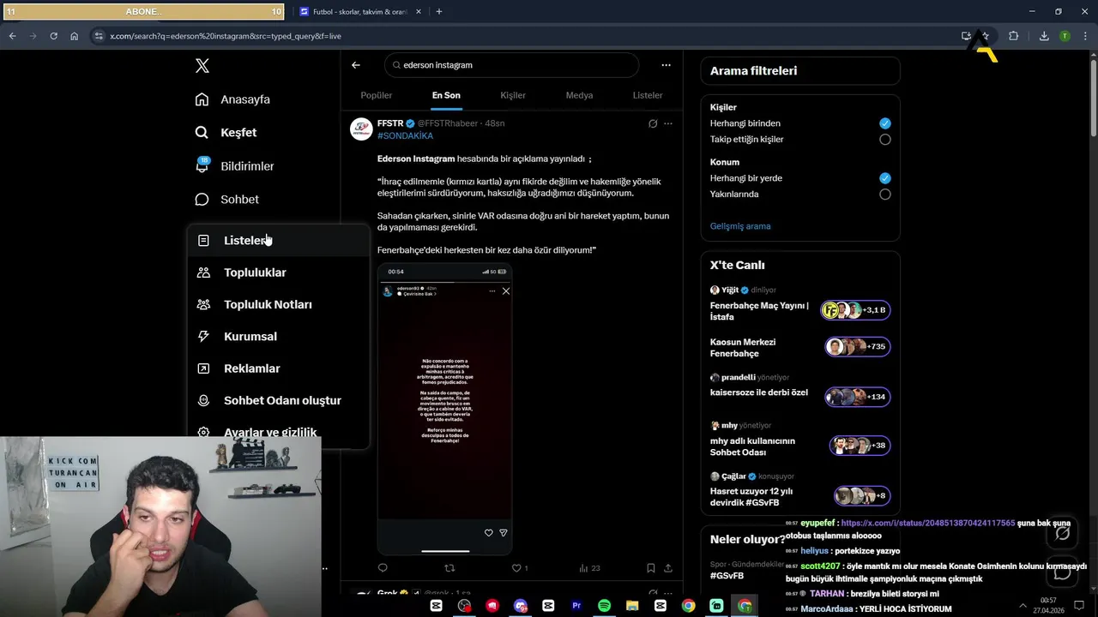This screenshot has width=1098, height=617.
Task: Open FFSTR tweet three-dot menu
Action: (668, 123)
